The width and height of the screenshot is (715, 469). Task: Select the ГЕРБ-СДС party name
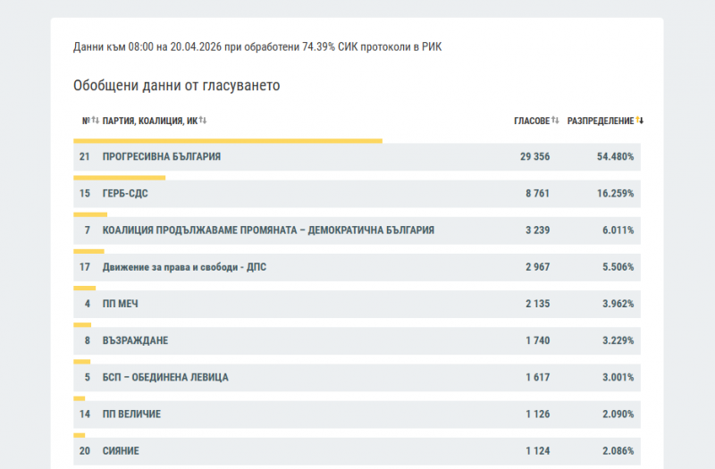click(125, 193)
